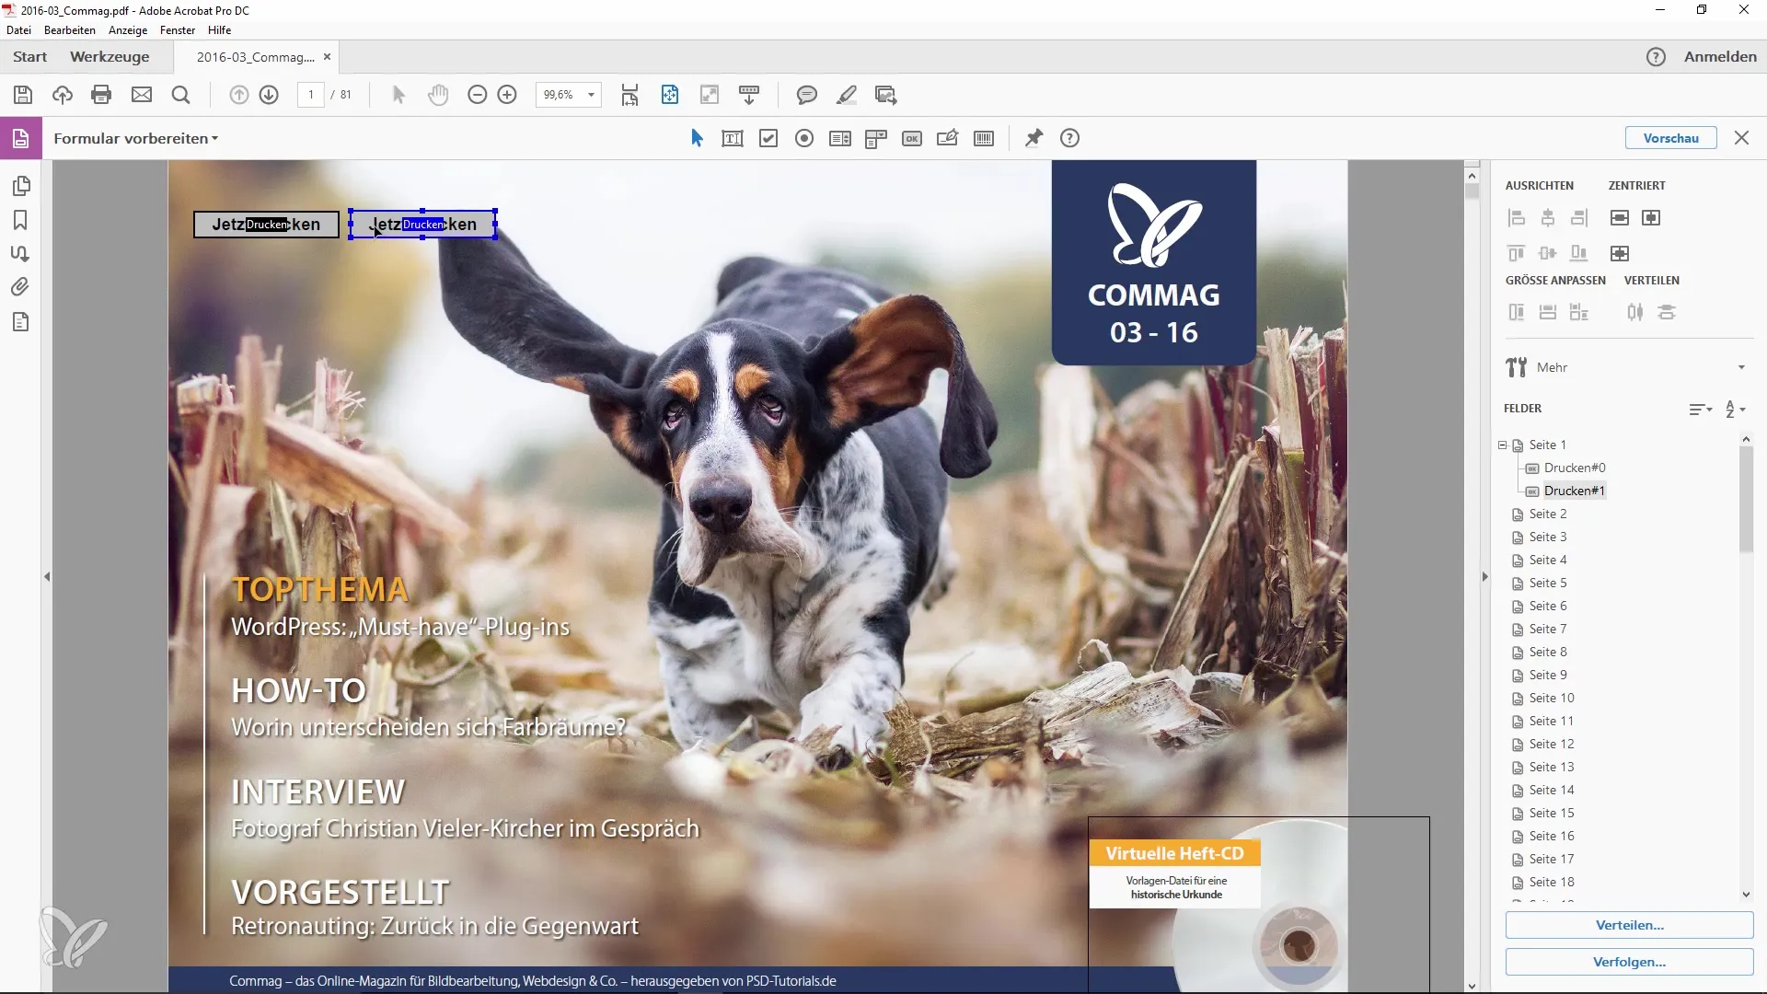The width and height of the screenshot is (1767, 994).
Task: Select the add radio button tool
Action: click(x=804, y=138)
